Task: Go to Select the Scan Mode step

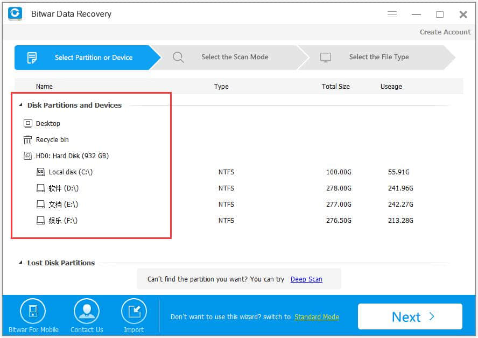Action: point(229,57)
